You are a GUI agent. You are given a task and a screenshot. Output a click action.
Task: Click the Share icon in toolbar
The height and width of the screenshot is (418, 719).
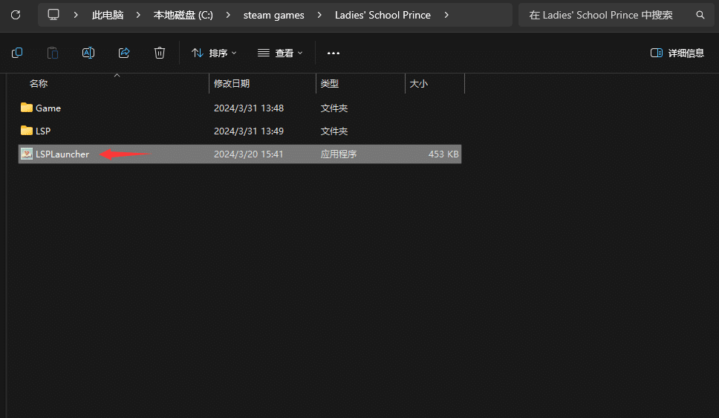point(124,53)
